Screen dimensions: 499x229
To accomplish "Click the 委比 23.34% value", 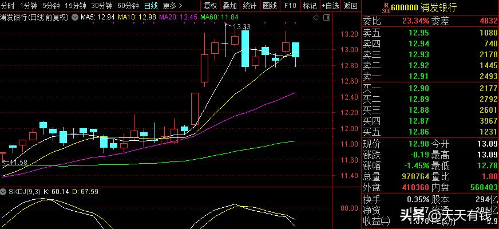I will click(415, 21).
